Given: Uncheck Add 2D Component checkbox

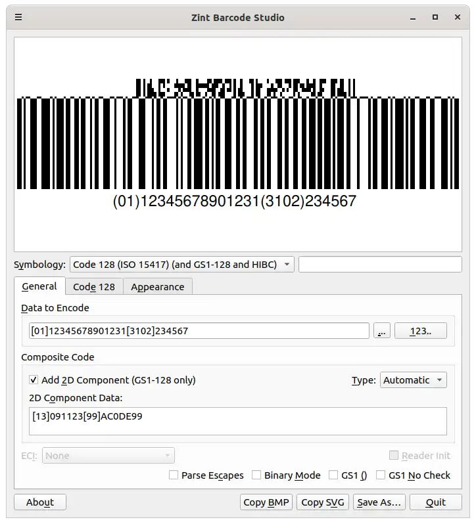Looking at the screenshot, I should 34,380.
